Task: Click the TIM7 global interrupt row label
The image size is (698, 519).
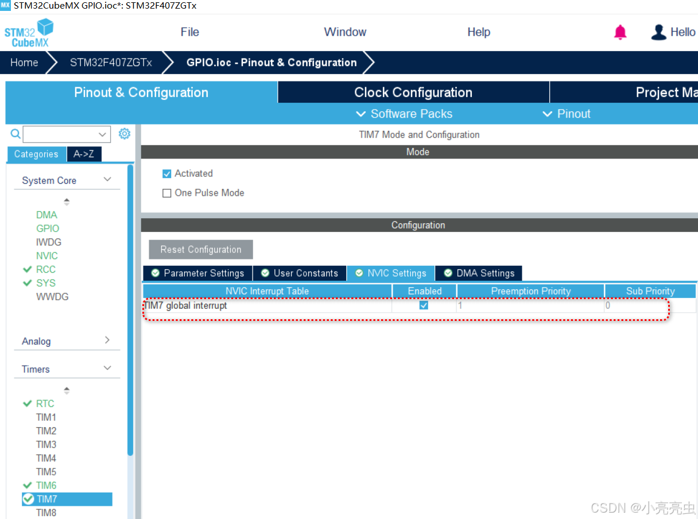Action: pos(185,305)
